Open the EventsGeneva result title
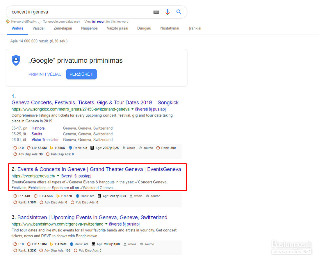Viewport: 319px width, 261px height. (99, 169)
